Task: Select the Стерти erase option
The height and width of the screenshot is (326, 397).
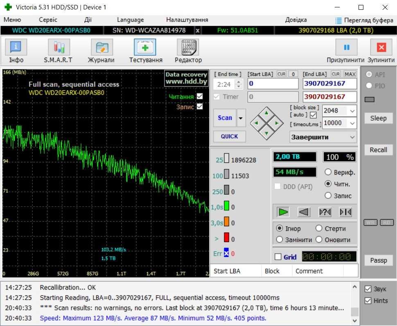Action: [x=319, y=228]
